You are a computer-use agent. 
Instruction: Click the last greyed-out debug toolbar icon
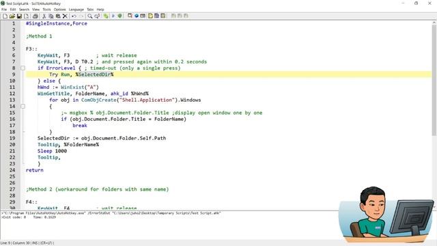click(x=186, y=16)
